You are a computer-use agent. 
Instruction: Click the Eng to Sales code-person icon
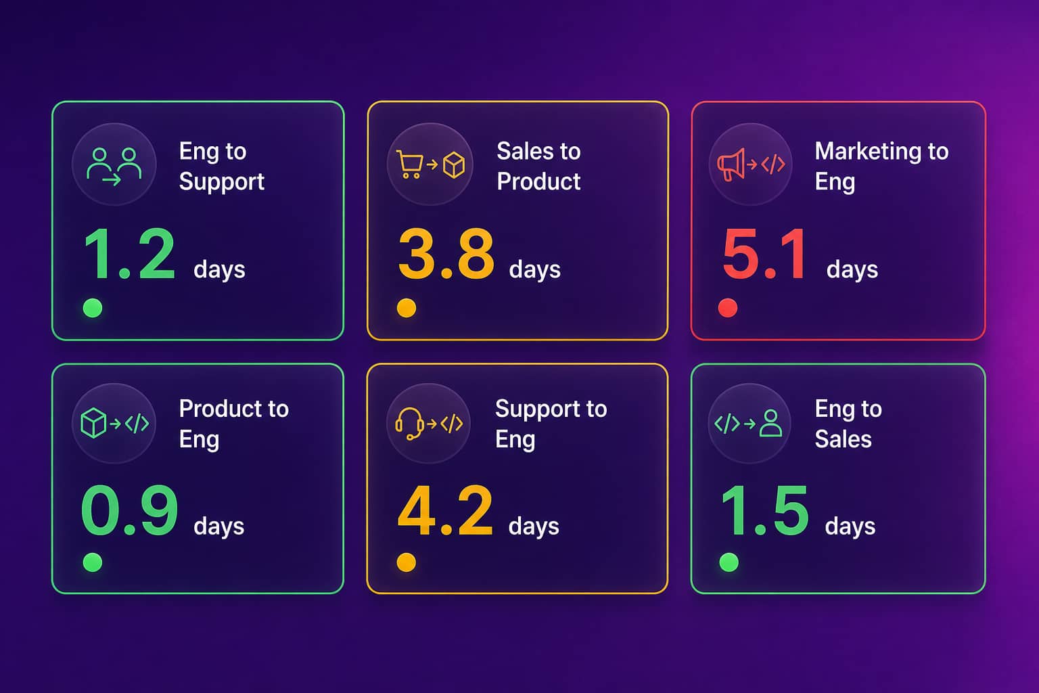[x=749, y=424]
